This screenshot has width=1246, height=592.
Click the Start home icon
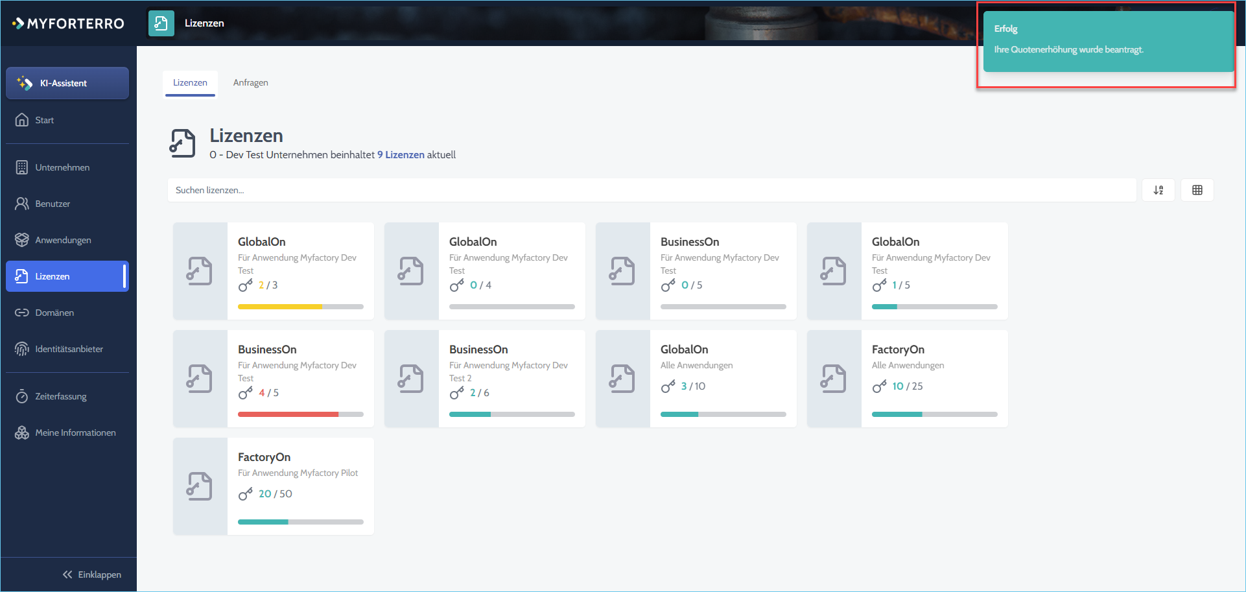click(x=22, y=120)
